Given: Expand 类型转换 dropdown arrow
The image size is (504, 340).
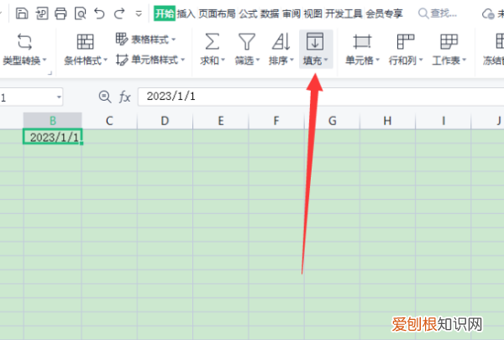Looking at the screenshot, I should pyautogui.click(x=45, y=60).
